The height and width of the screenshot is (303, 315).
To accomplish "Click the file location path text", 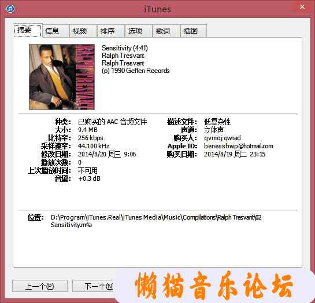I will coord(156,221).
